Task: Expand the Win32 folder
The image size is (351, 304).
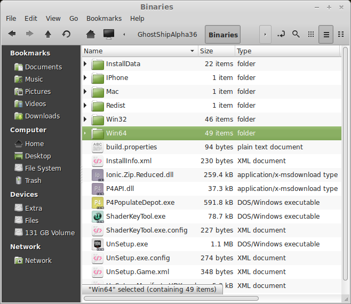Action: click(85, 119)
